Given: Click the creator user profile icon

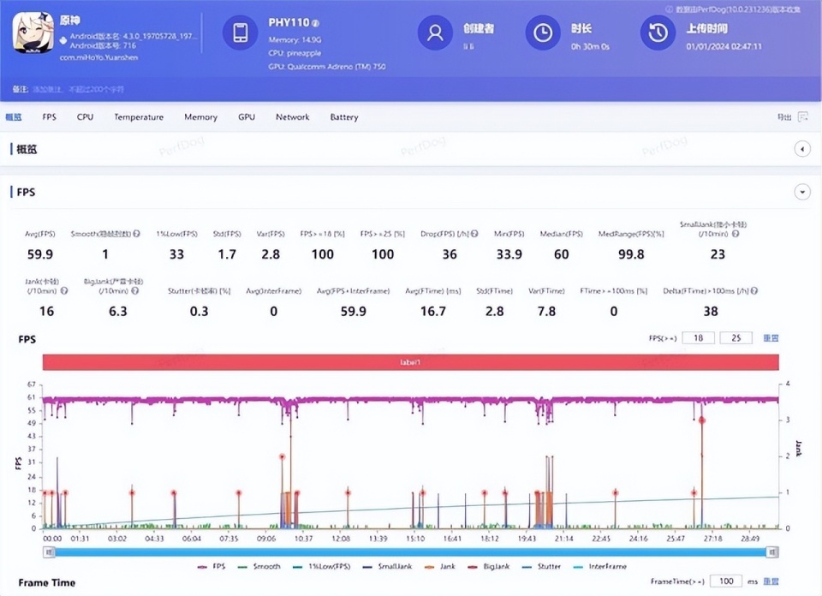Looking at the screenshot, I should [x=435, y=33].
